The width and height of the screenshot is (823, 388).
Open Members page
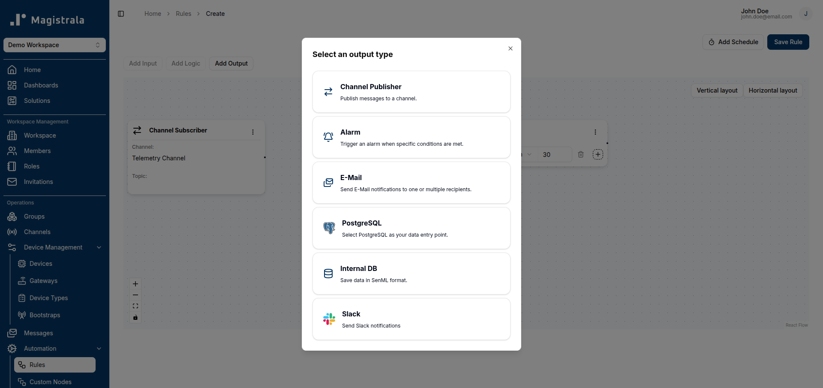click(x=54, y=151)
